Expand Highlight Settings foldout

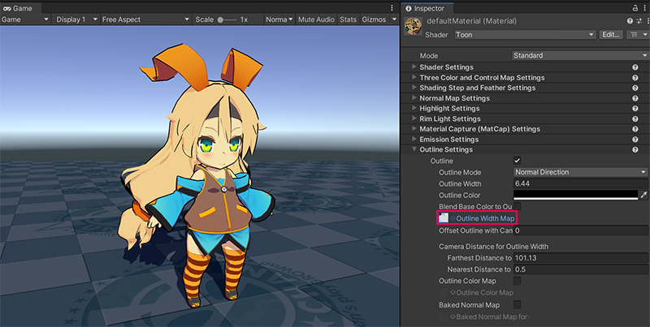pyautogui.click(x=414, y=108)
